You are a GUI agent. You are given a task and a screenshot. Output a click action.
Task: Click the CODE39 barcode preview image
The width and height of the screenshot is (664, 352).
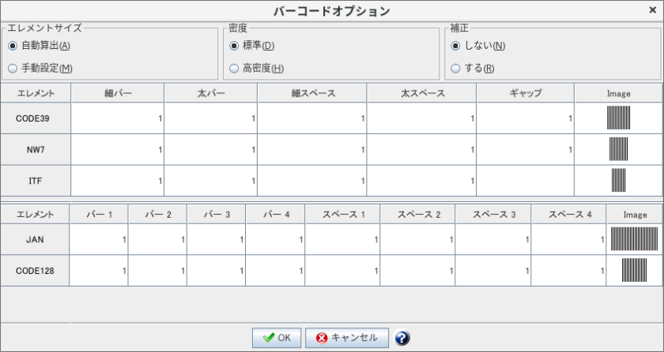point(619,118)
